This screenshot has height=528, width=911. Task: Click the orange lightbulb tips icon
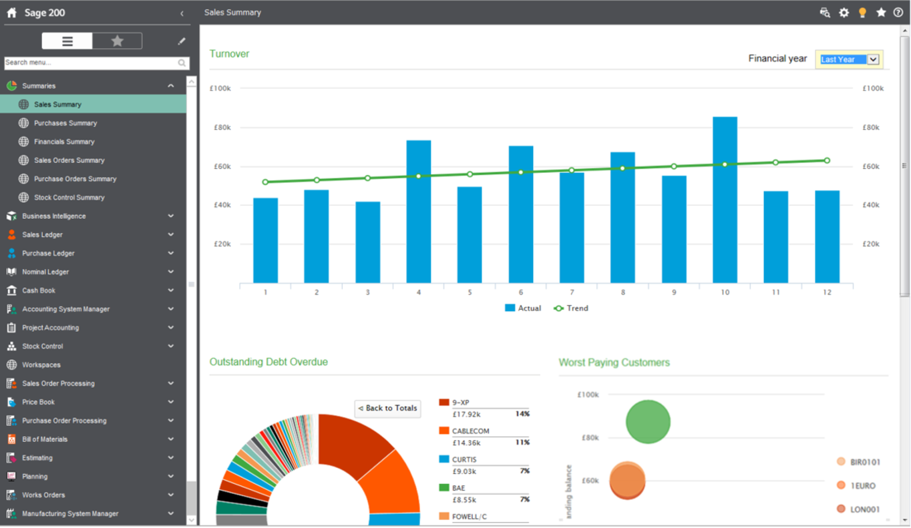tap(863, 13)
